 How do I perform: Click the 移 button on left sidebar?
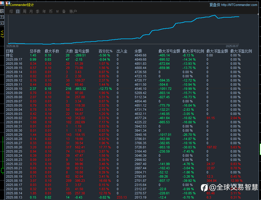tap(2, 11)
